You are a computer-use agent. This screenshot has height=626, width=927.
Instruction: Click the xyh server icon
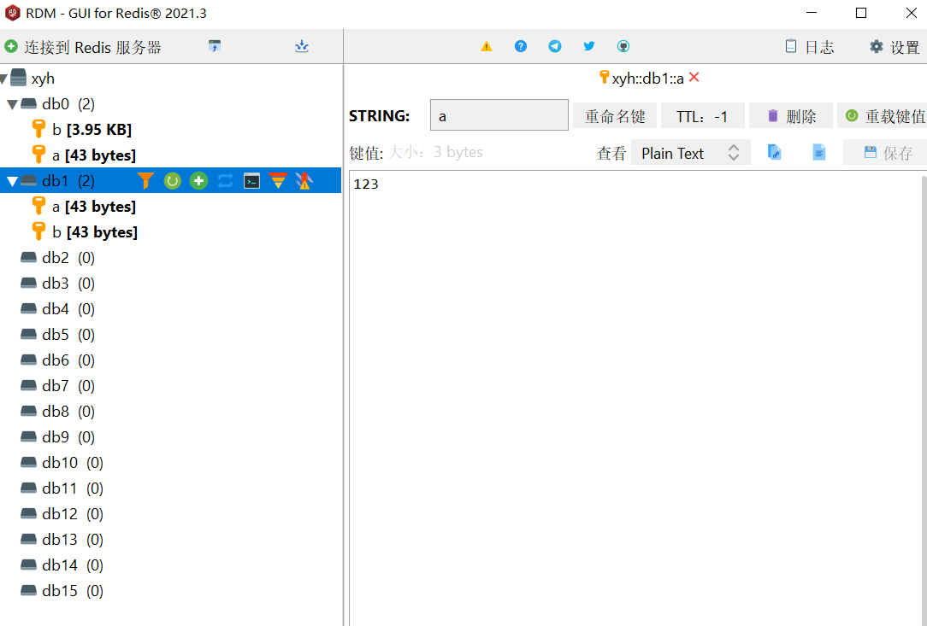pyautogui.click(x=18, y=78)
